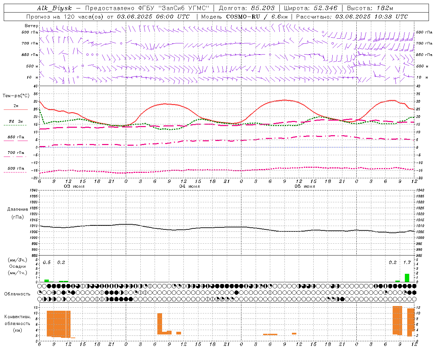Click the '0.5' precipitation amount value
This screenshot has width=434, height=347.
[x=47, y=263]
